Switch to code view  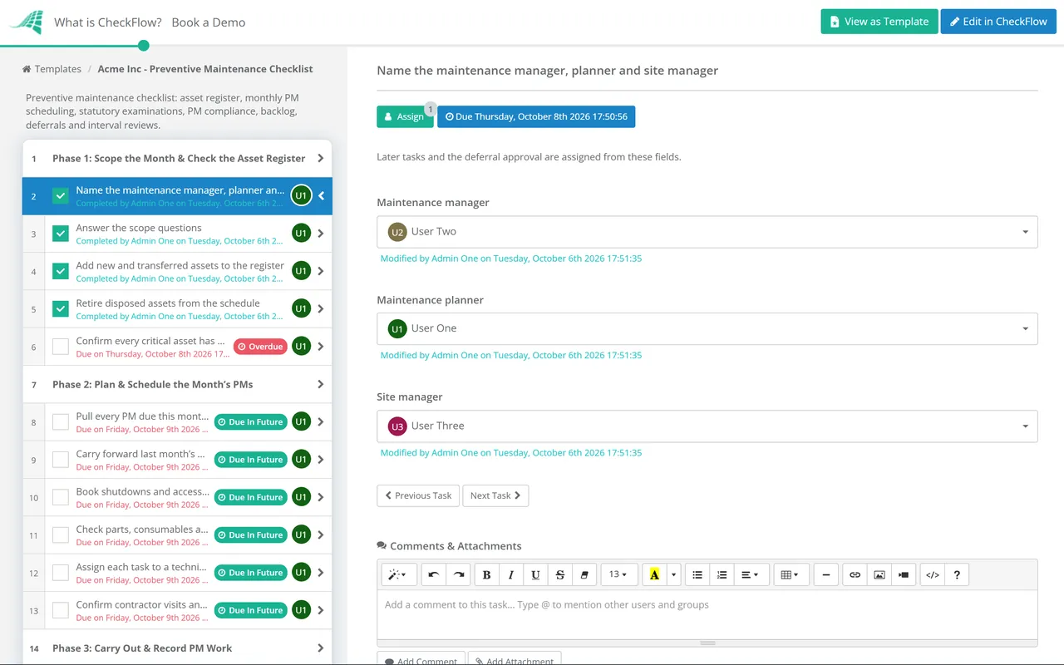coord(933,574)
